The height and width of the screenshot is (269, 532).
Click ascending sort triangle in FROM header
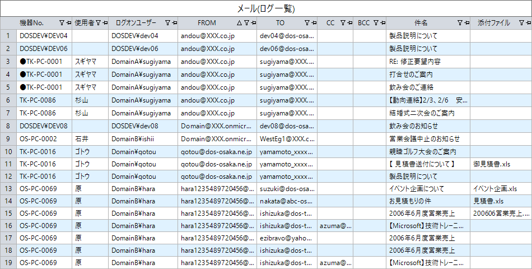tap(239, 23)
